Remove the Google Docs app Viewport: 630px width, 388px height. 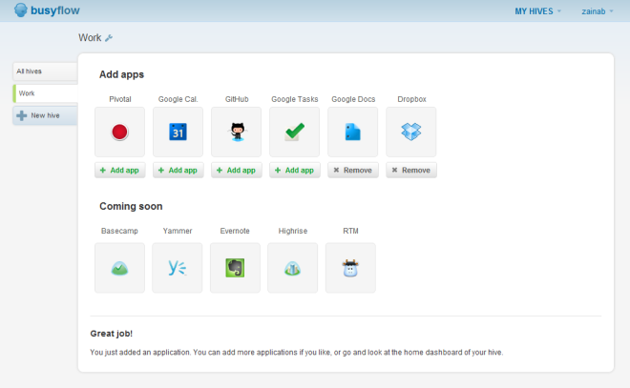[353, 170]
